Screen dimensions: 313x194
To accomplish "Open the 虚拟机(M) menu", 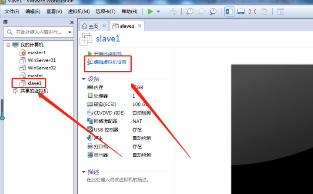I will (x=79, y=12).
